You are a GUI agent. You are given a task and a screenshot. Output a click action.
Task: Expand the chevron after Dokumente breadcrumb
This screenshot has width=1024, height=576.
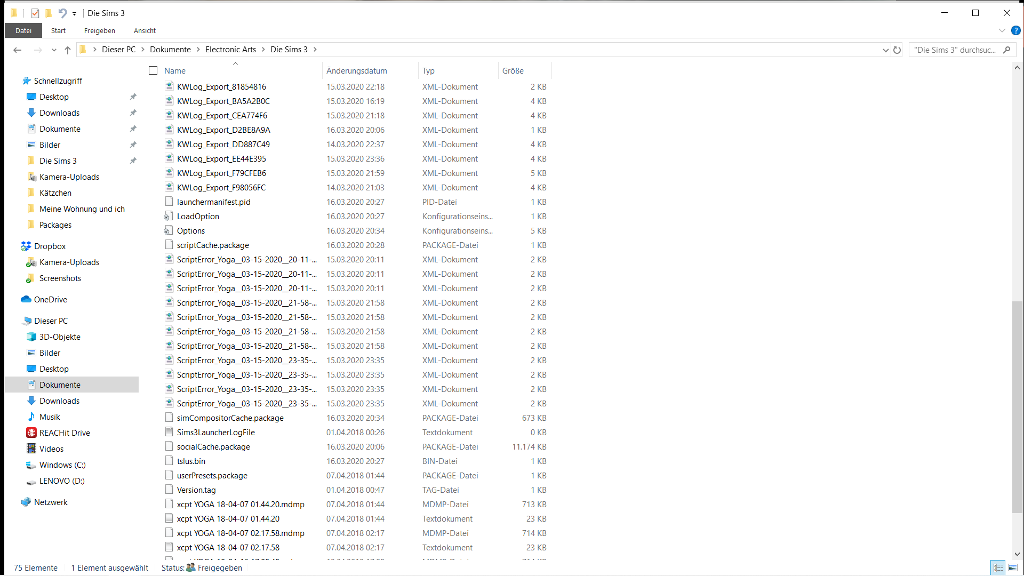click(x=198, y=50)
